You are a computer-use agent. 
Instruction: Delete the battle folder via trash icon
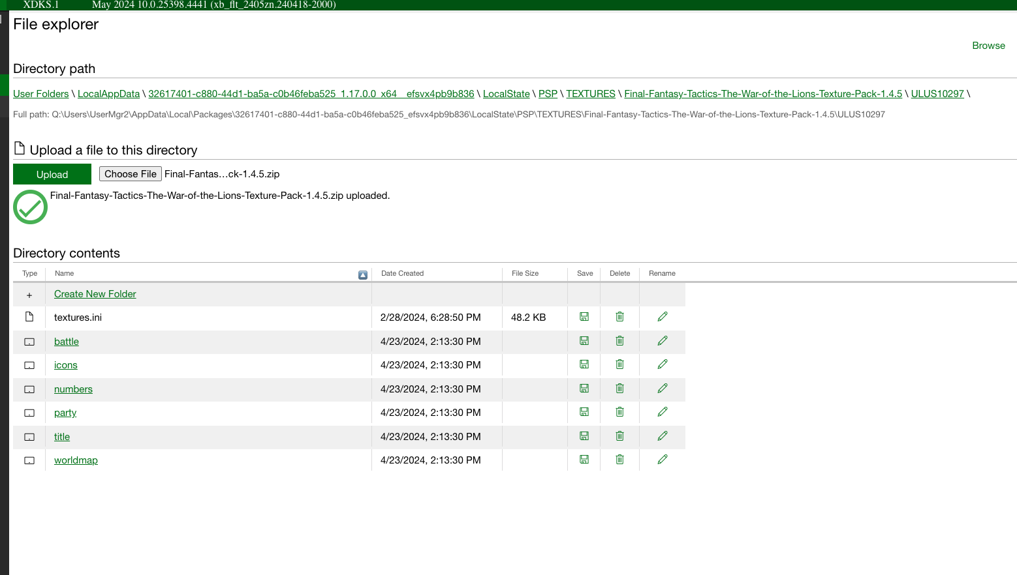(619, 341)
